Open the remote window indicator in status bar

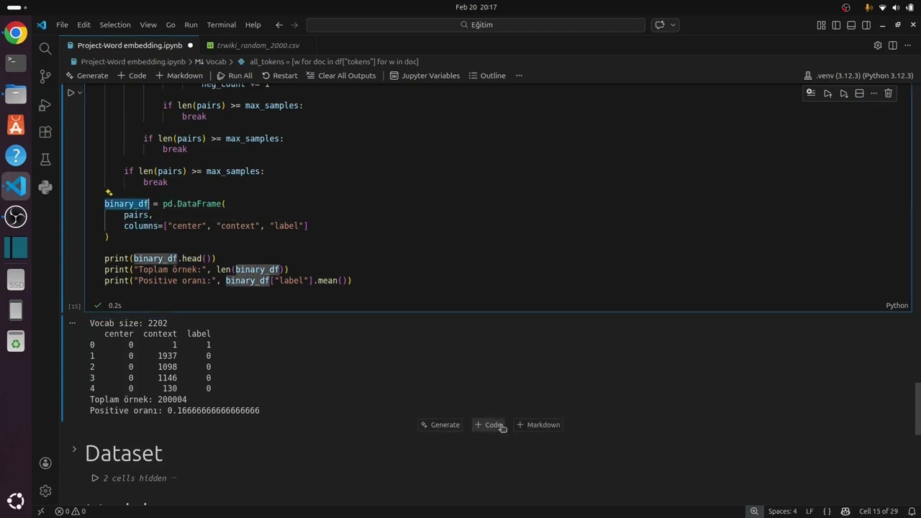(41, 512)
